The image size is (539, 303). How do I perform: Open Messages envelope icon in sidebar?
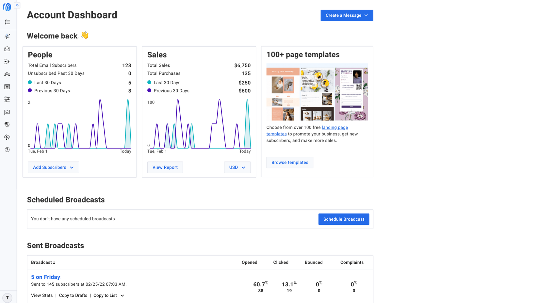[x=7, y=49]
